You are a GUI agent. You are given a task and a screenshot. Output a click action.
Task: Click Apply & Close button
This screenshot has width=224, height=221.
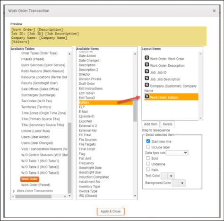pyautogui.click(x=111, y=212)
